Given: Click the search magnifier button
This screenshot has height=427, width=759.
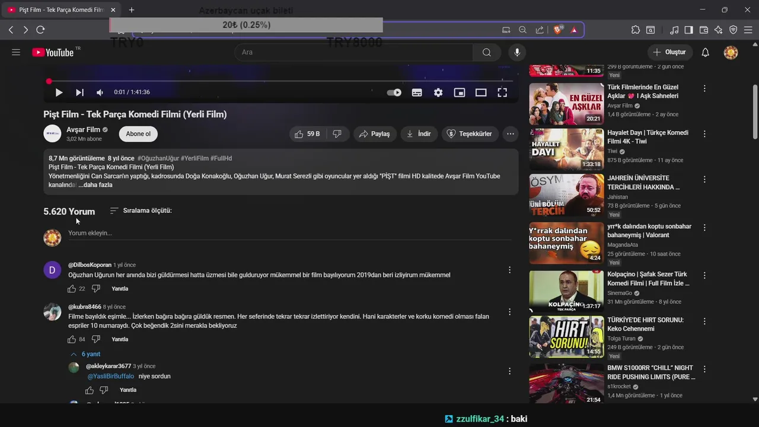Looking at the screenshot, I should (487, 52).
